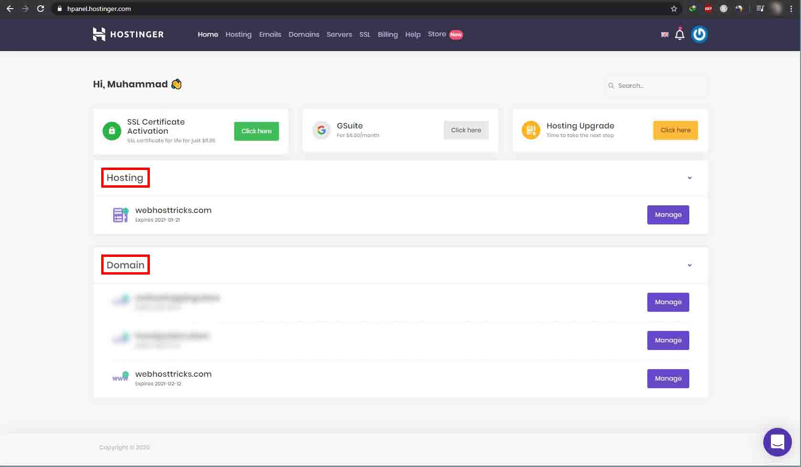Open the ABP adblock extension icon

click(x=708, y=9)
